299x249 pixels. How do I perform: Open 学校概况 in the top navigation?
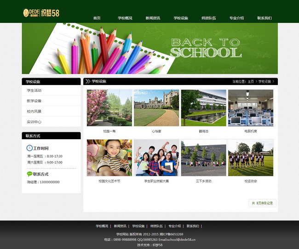tap(125, 18)
